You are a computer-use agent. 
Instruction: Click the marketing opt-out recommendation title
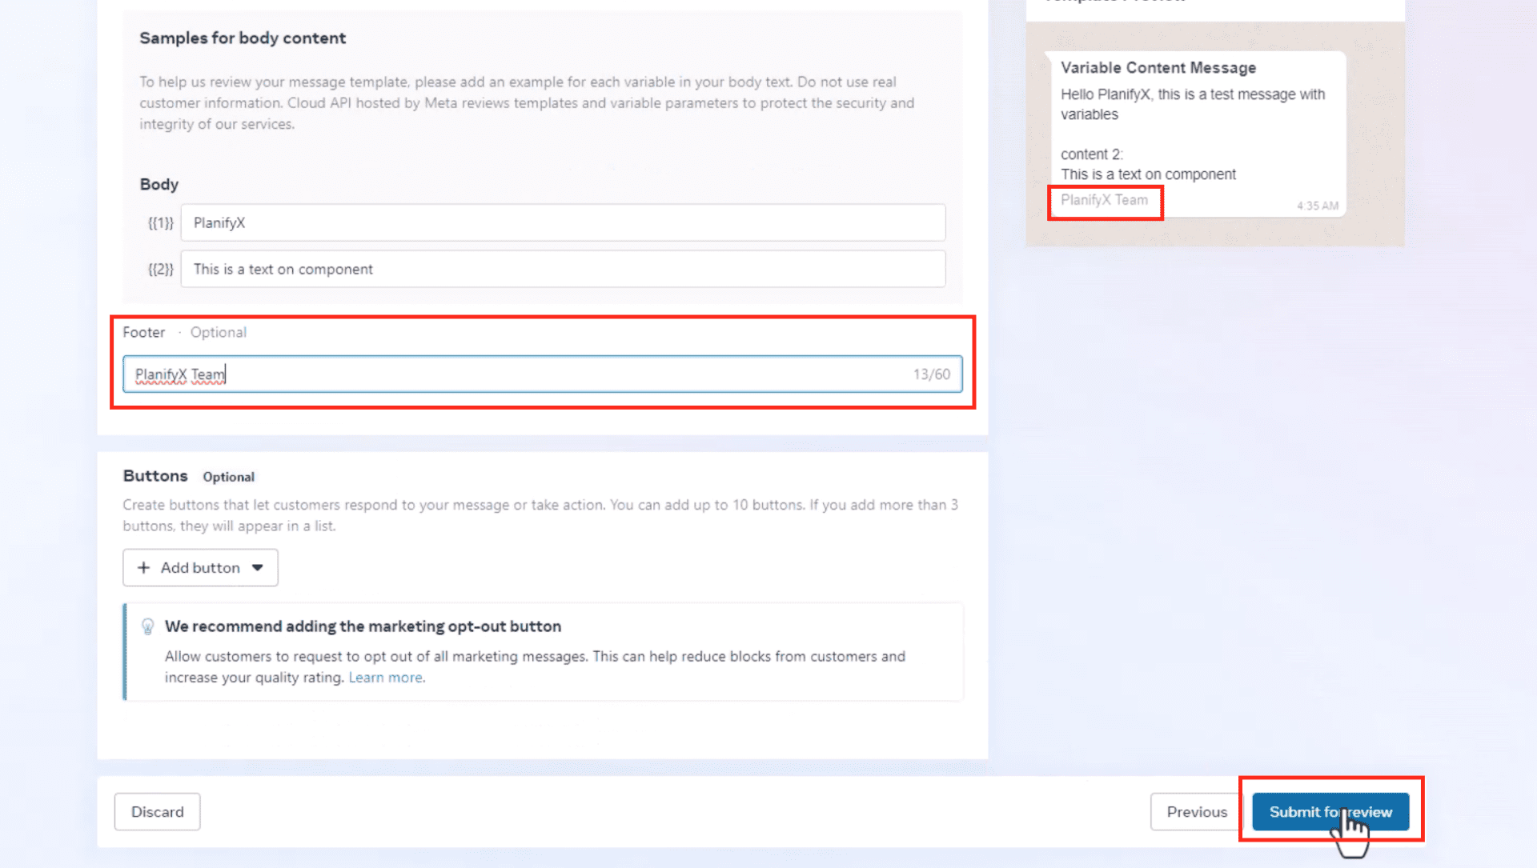[x=363, y=626]
